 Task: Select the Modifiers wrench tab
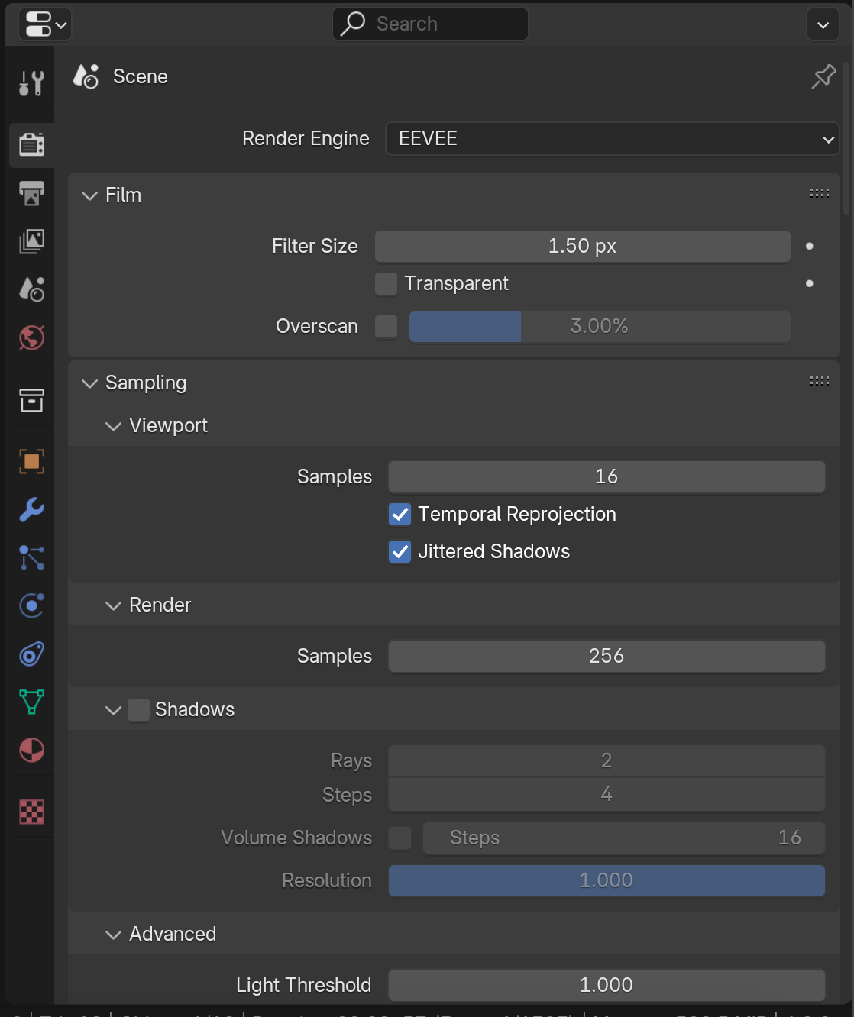point(31,509)
